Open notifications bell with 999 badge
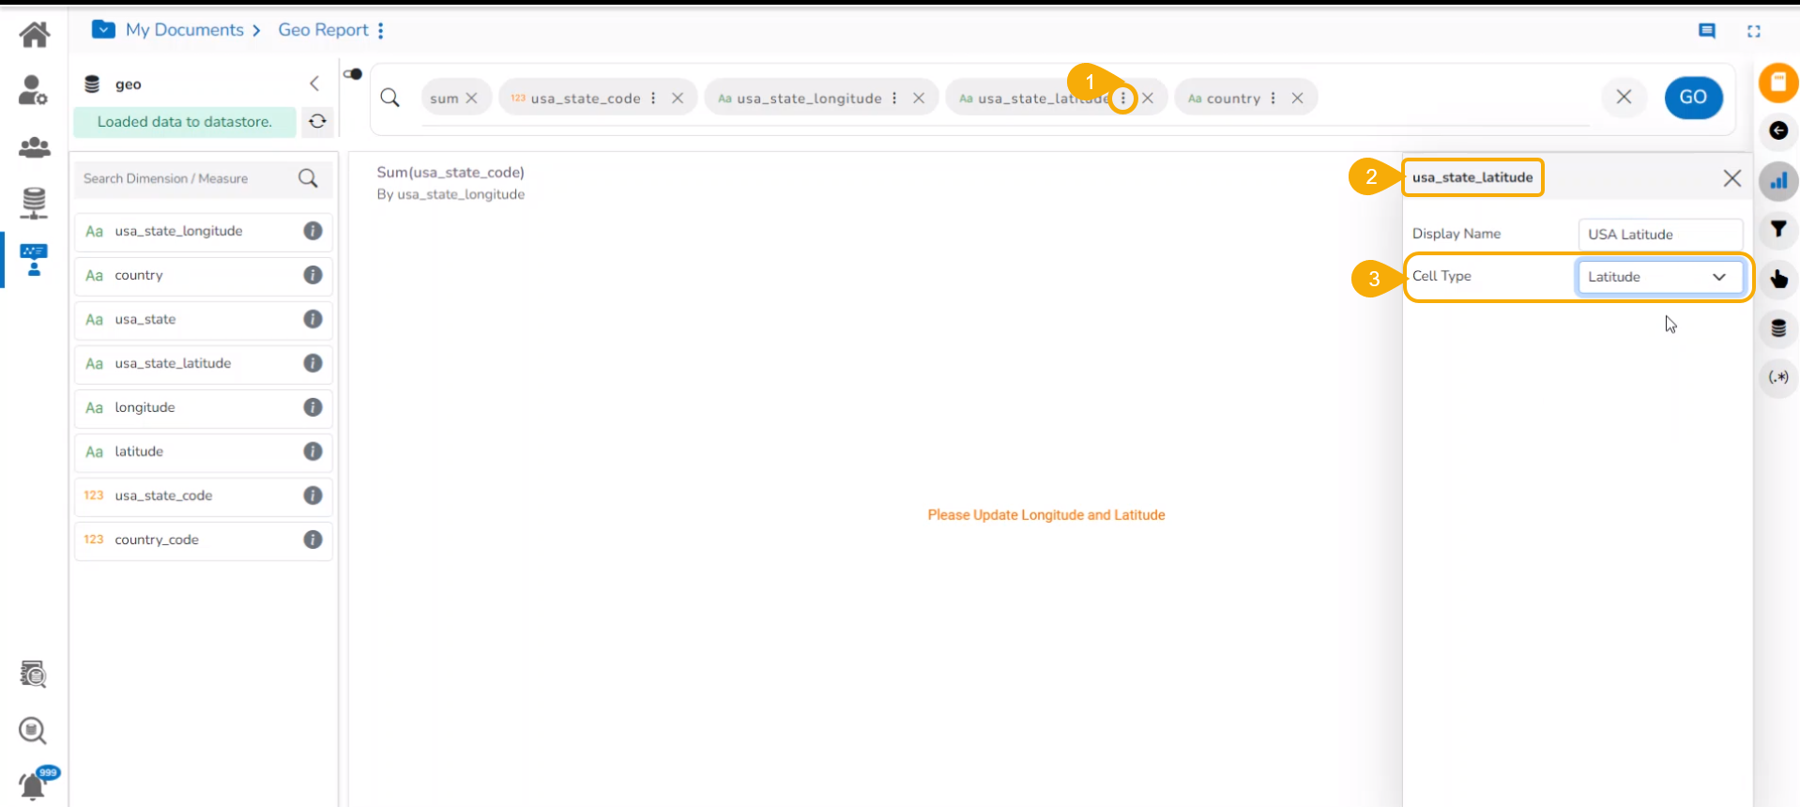Viewport: 1800px width, 807px height. pyautogui.click(x=36, y=783)
